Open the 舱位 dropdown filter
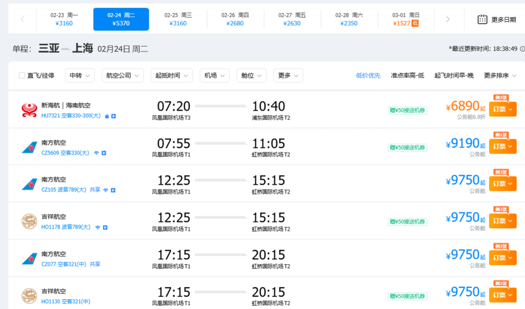The height and width of the screenshot is (309, 525). pyautogui.click(x=251, y=75)
